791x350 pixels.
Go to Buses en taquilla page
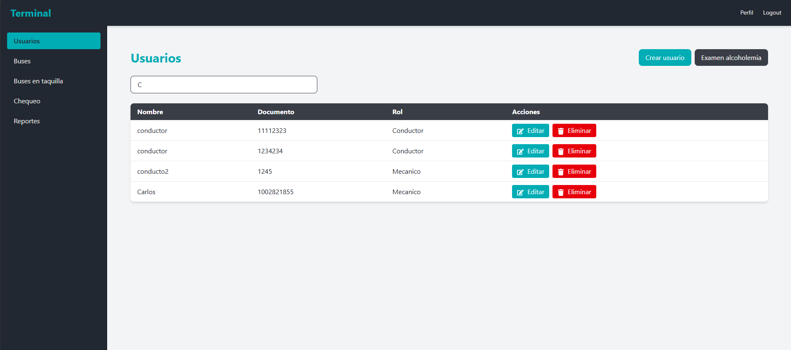pos(38,81)
